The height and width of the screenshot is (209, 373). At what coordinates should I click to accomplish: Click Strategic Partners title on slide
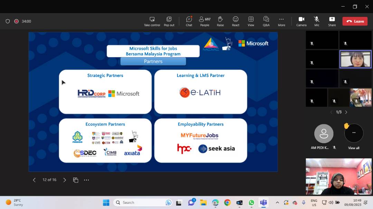pyautogui.click(x=105, y=75)
